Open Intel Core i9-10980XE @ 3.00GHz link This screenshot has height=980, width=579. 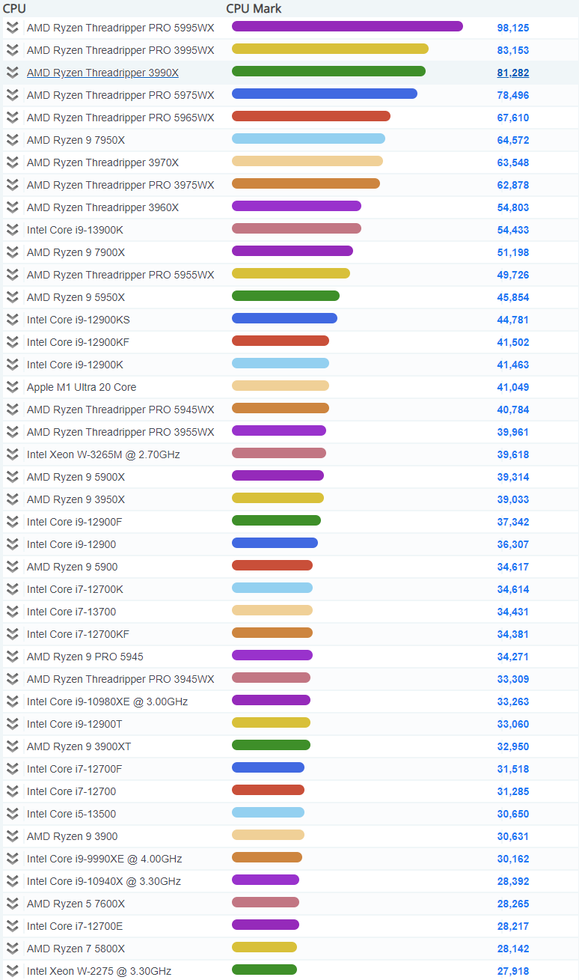point(107,701)
